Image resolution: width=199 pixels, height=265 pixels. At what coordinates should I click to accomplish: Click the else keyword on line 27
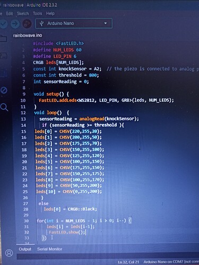pyautogui.click(x=44, y=203)
